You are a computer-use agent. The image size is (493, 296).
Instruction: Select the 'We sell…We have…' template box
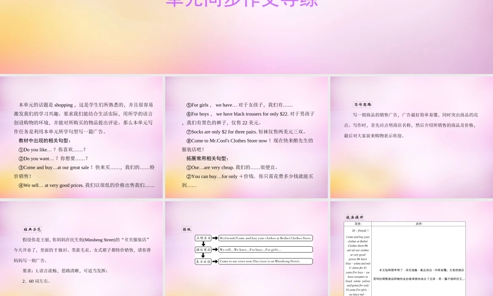pyautogui.click(x=266, y=250)
